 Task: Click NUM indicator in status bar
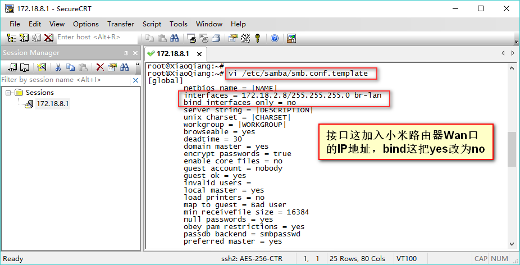coord(499,259)
